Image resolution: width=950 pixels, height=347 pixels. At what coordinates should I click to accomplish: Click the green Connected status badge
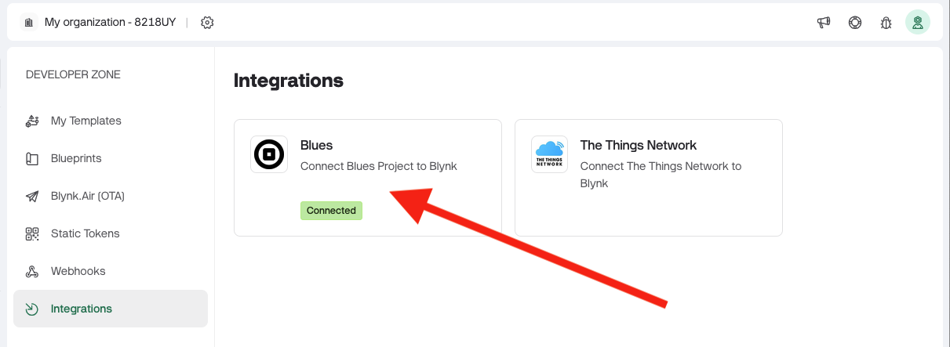coord(331,211)
